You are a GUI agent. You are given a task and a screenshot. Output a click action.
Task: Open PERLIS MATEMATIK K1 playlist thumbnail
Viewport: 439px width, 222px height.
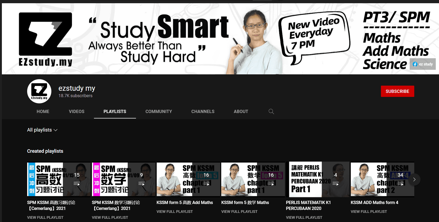(x=318, y=179)
